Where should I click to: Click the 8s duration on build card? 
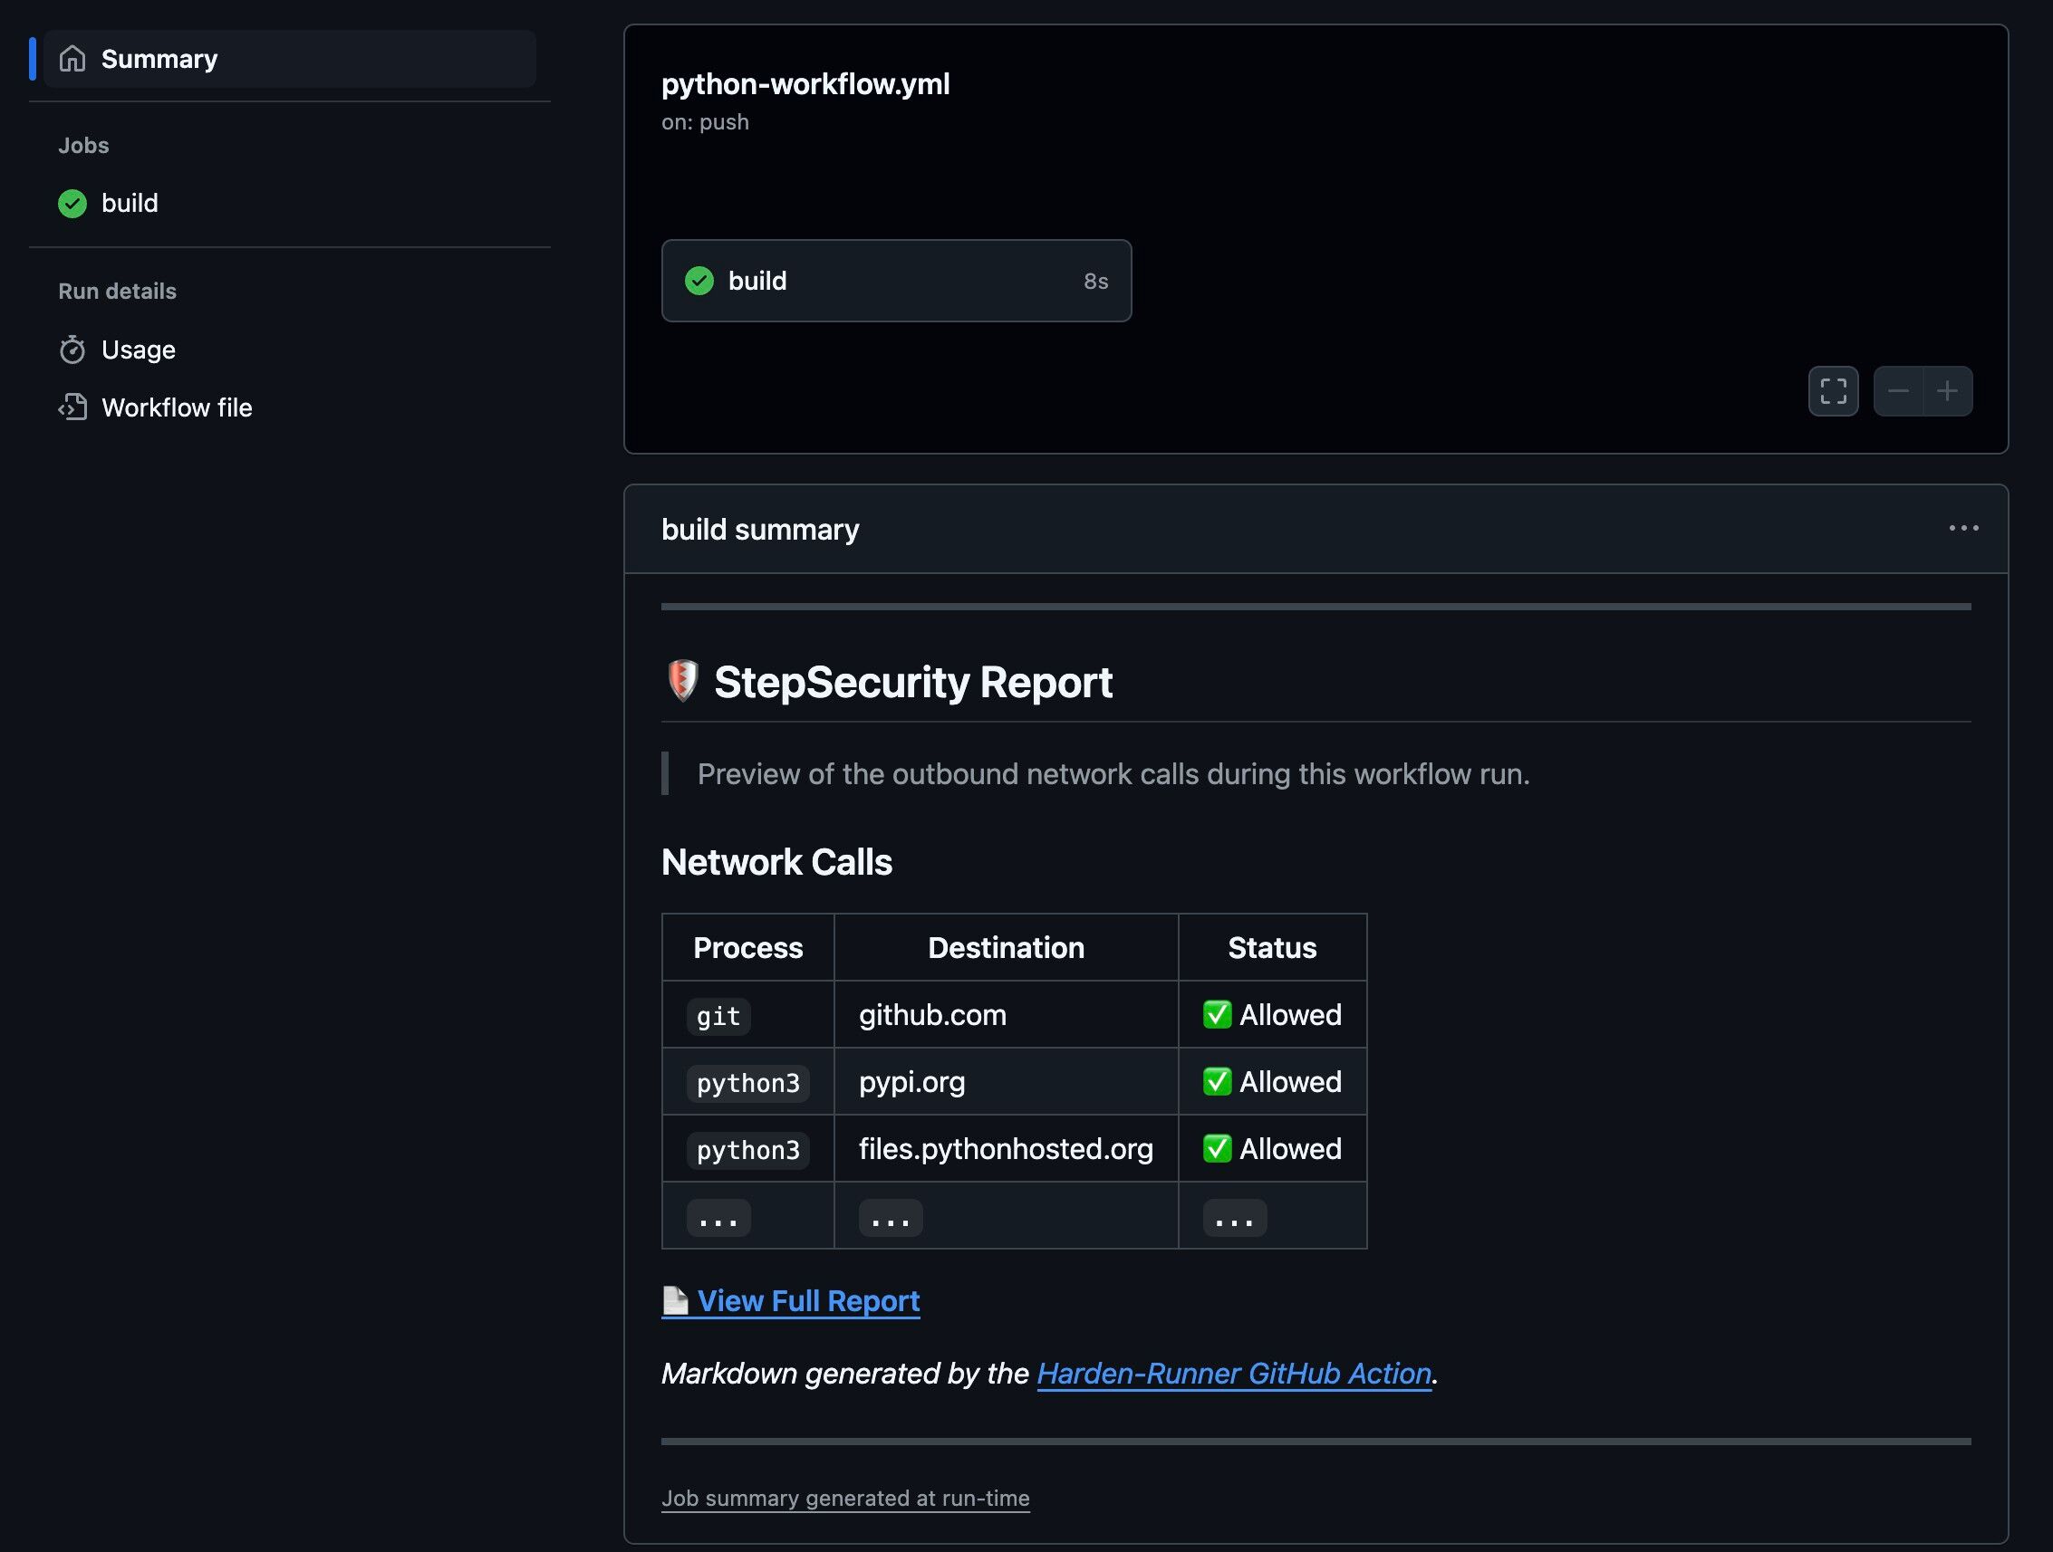(1095, 281)
